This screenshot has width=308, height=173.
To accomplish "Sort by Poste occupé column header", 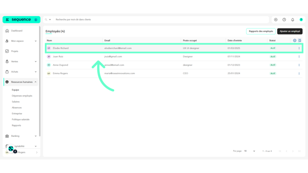I will point(190,40).
